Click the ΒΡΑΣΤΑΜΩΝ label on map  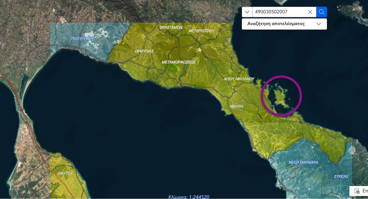[171, 27]
